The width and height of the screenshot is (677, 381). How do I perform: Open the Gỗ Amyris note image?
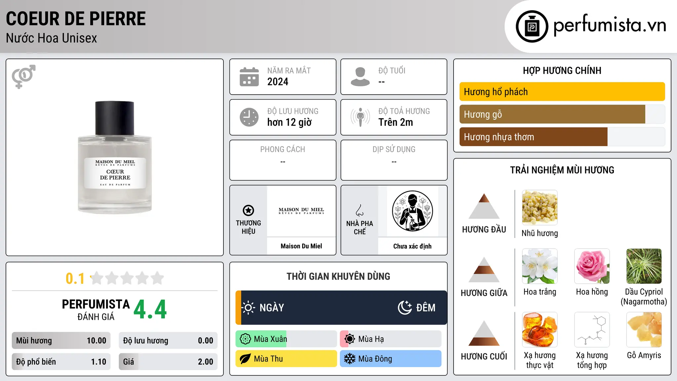(644, 330)
